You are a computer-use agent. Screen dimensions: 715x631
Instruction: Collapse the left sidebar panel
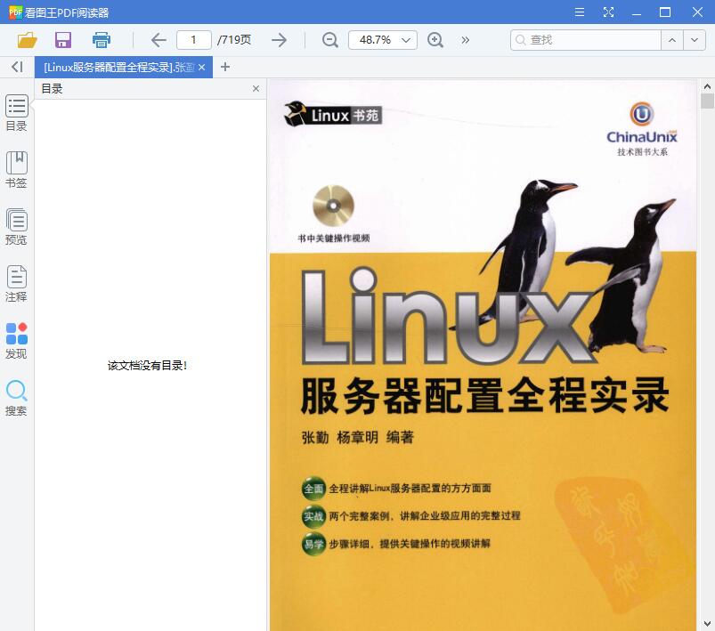click(x=17, y=67)
